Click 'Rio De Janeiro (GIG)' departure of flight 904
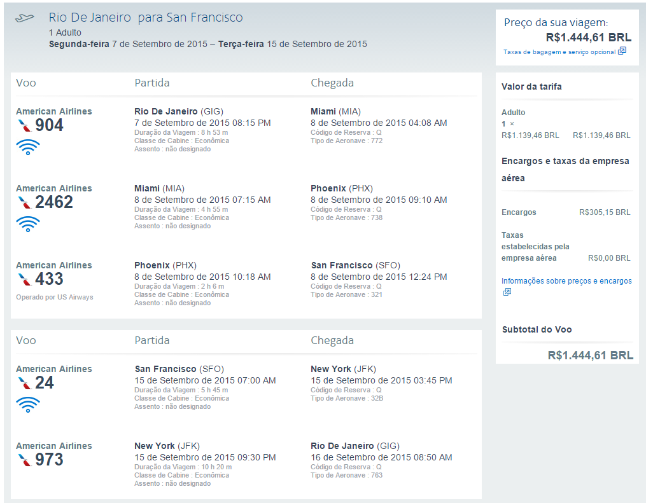 179,111
